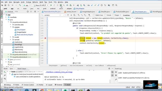
Task: Run the app with green play icon
Action: [51, 5]
